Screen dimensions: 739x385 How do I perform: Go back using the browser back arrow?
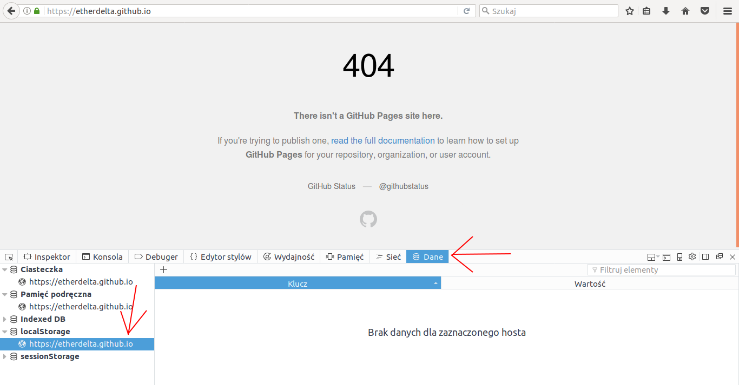click(x=11, y=11)
